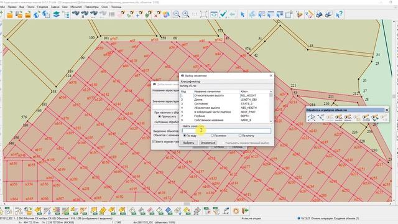This screenshot has width=398, height=224.
Task: Click the globe with window icon
Action: (46, 14)
